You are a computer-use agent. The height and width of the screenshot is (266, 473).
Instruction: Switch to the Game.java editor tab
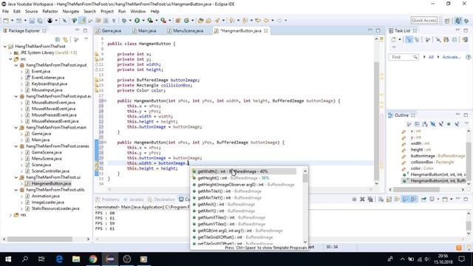109,31
